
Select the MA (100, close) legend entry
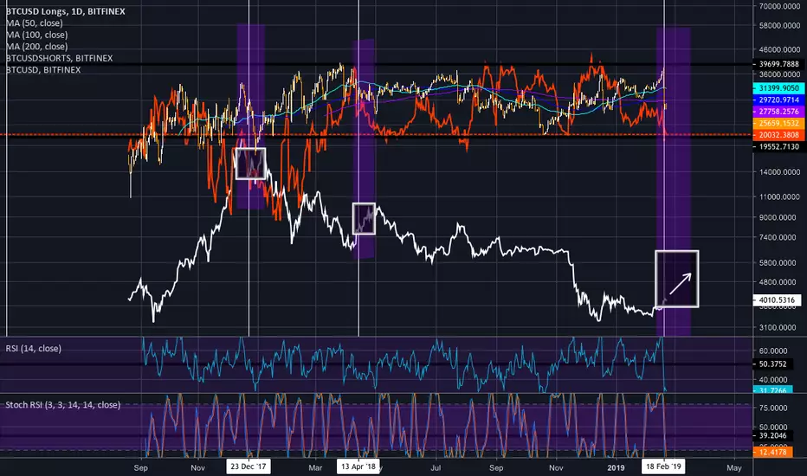pos(36,35)
